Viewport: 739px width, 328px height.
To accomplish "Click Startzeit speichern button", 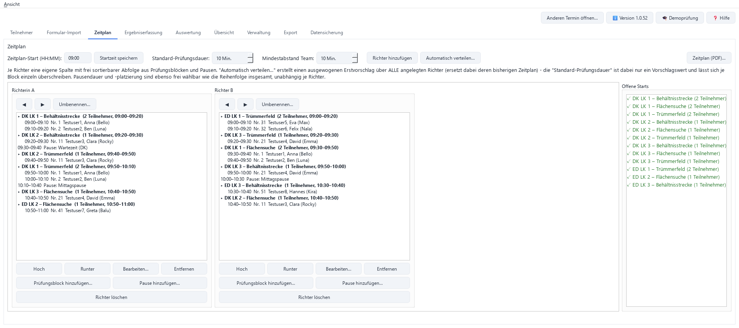I will [119, 58].
